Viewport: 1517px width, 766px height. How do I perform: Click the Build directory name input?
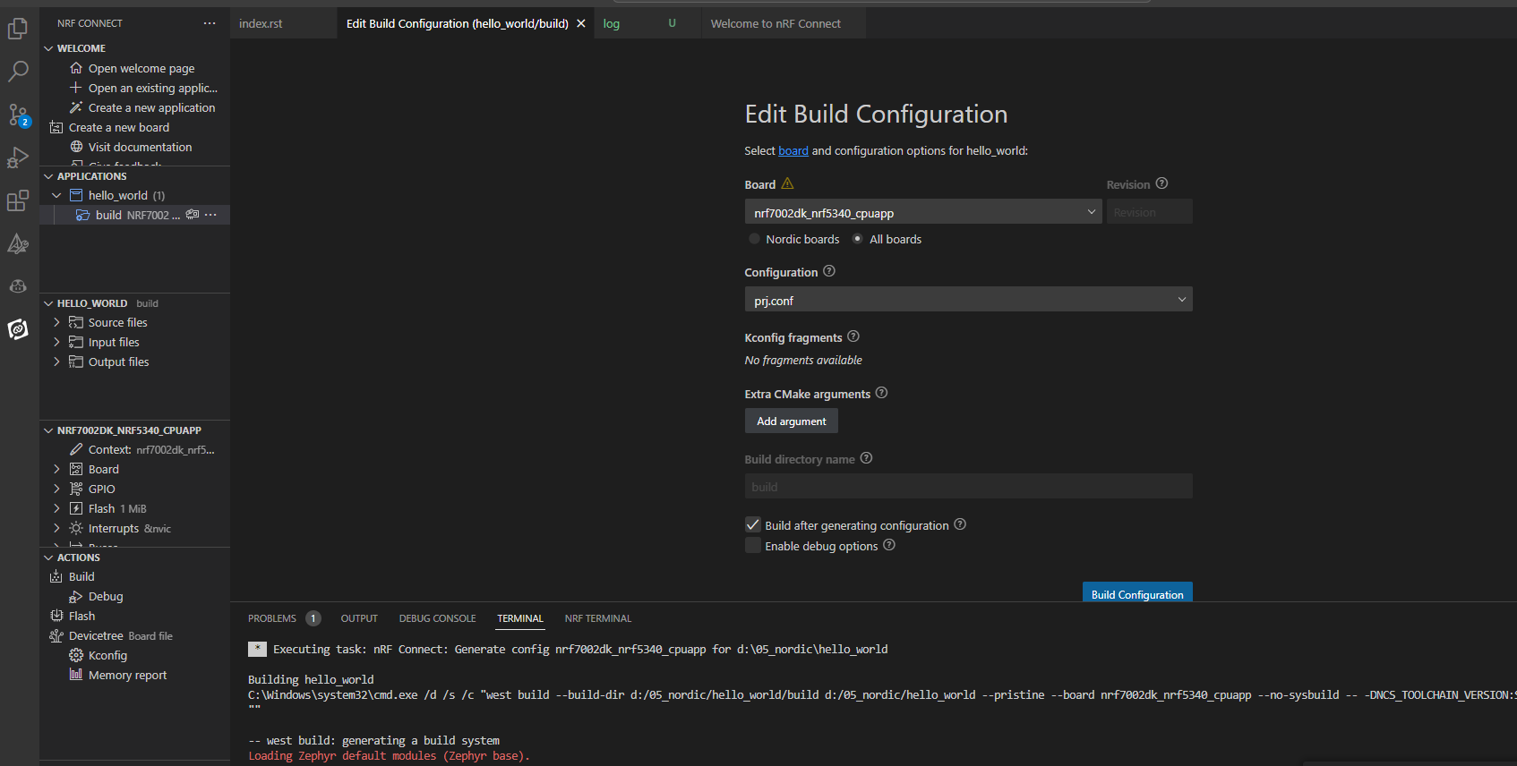(x=969, y=486)
